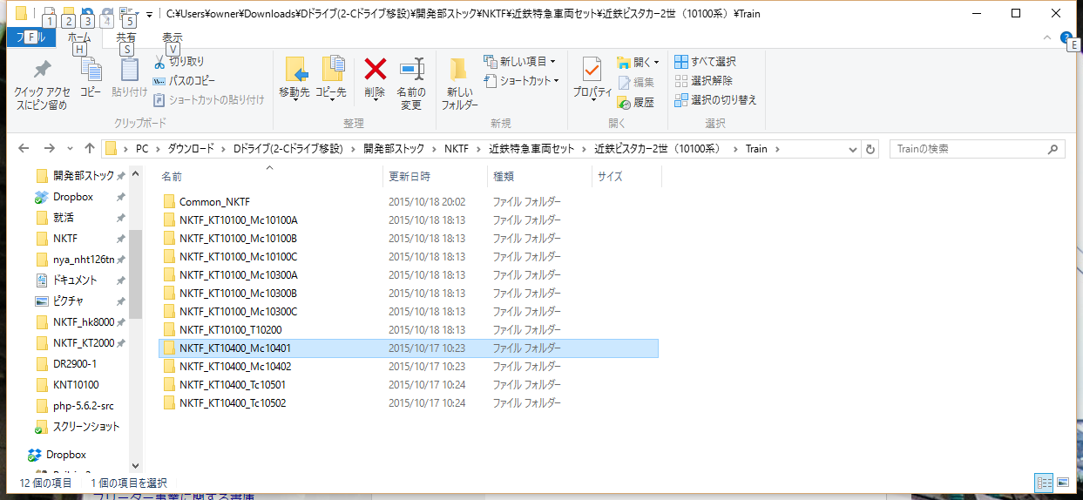The height and width of the screenshot is (500, 1083).
Task: Sort by the Name (名前) column
Action: tap(270, 176)
